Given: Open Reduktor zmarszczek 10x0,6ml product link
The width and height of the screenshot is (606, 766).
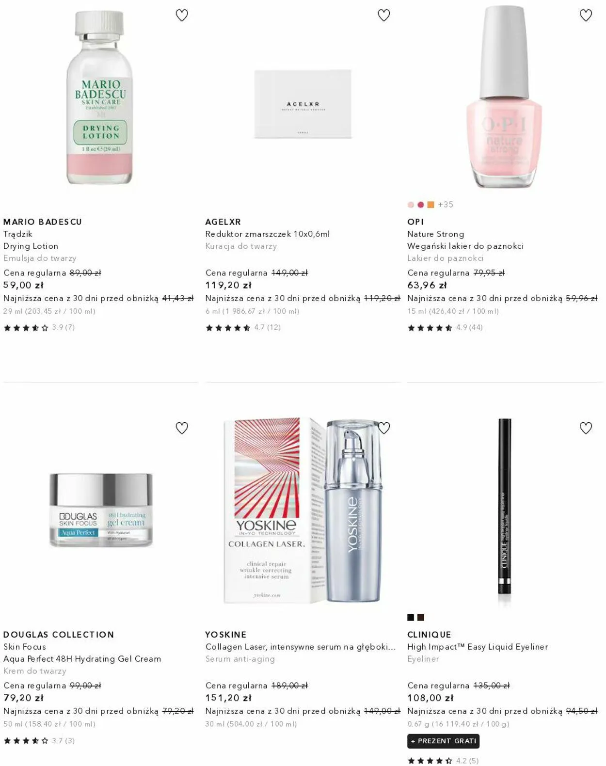Looking at the screenshot, I should 267,234.
